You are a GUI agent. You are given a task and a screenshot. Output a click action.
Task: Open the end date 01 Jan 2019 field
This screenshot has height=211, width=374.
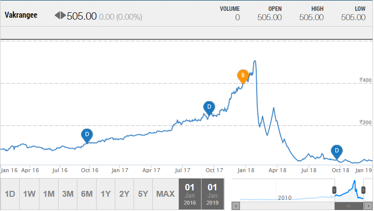pyautogui.click(x=212, y=194)
